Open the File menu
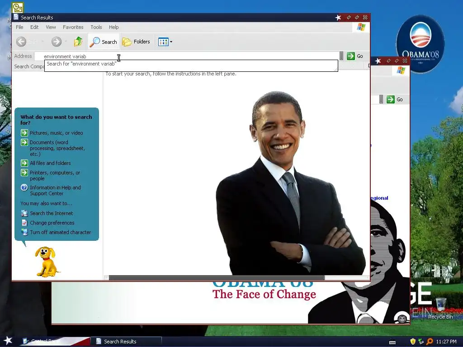463x347 pixels. coord(19,27)
